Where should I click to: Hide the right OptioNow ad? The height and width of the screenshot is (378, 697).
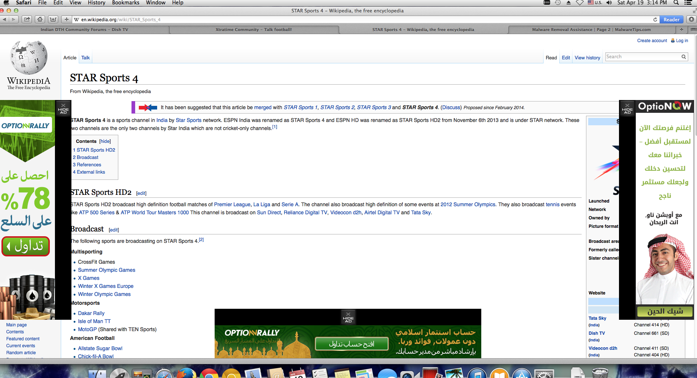point(627,109)
